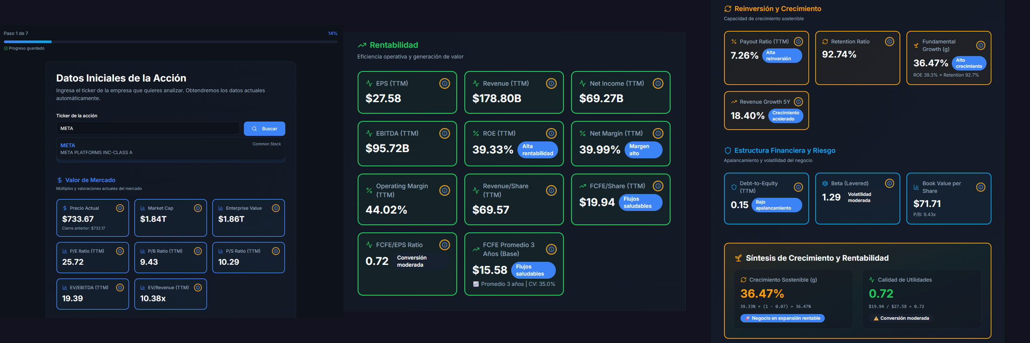Screen dimensions: 1030x343
Task: Click the Buscar search button
Action: 264,129
